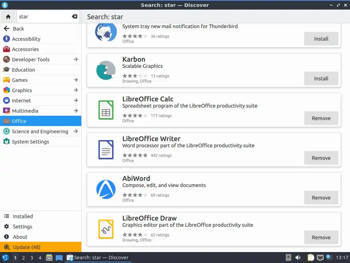The width and height of the screenshot is (350, 263).
Task: Expand Science and Engineering subcategories arrow
Action: 76,131
